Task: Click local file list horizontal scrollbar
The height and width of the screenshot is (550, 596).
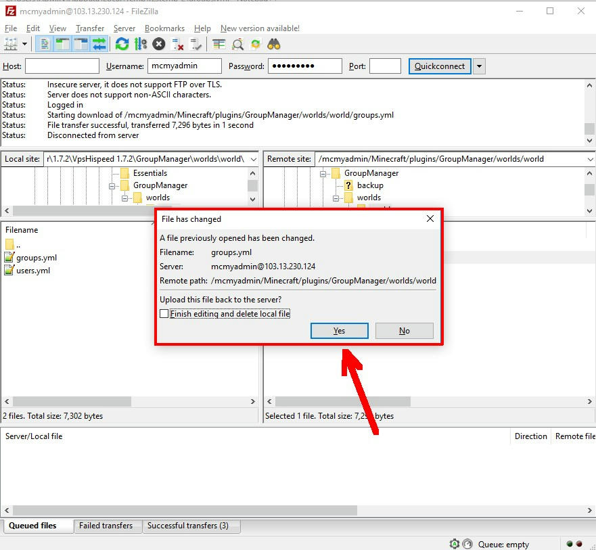Action: click(72, 401)
